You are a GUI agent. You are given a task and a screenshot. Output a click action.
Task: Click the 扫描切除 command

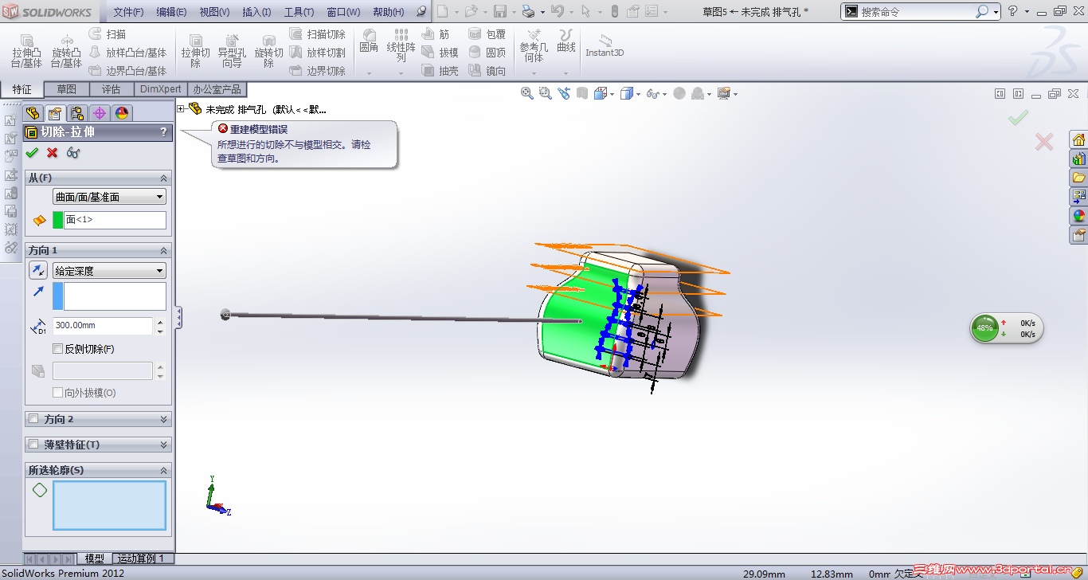tap(317, 34)
